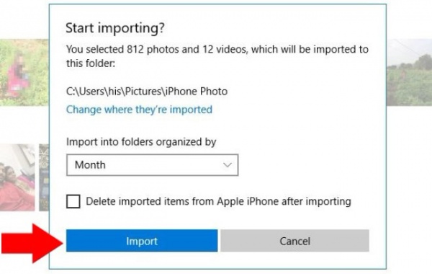The image size is (432, 274).
Task: Click the word videos in the selection summary
Action: [232, 49]
